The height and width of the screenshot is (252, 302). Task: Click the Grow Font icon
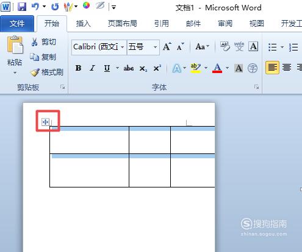click(167, 47)
